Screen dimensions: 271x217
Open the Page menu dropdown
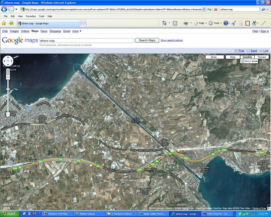(x=200, y=23)
